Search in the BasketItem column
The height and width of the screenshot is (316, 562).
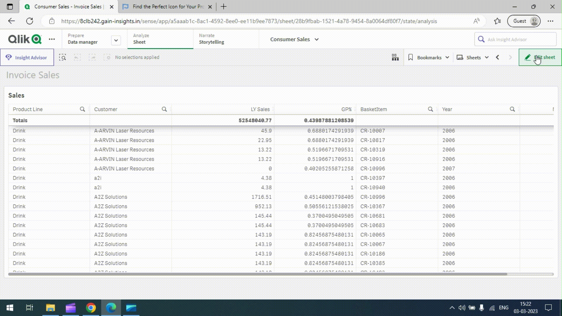point(430,109)
